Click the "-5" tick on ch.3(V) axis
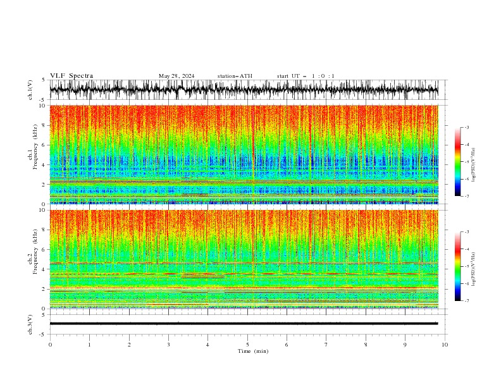The height and width of the screenshot is (387, 501). point(43,335)
